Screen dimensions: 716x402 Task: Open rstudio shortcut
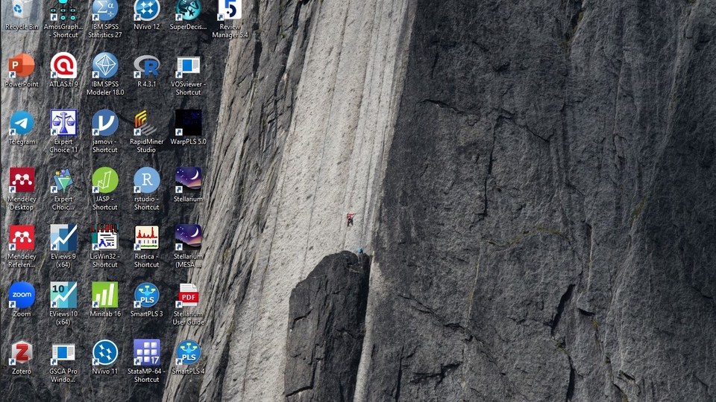tap(147, 189)
